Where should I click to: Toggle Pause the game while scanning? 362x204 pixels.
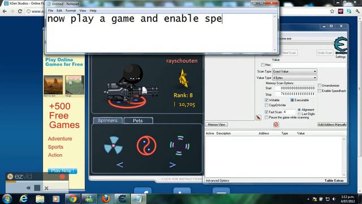pos(266,117)
